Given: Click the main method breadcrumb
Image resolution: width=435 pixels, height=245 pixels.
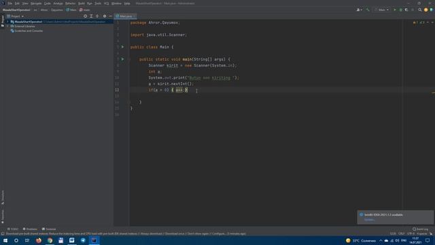Looking at the screenshot, I should tap(85, 10).
